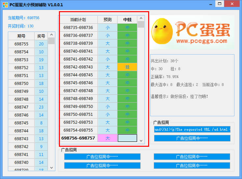Click top-left 广告位招商中 button in bottom ad group
242x179 pixels.
tap(102, 157)
